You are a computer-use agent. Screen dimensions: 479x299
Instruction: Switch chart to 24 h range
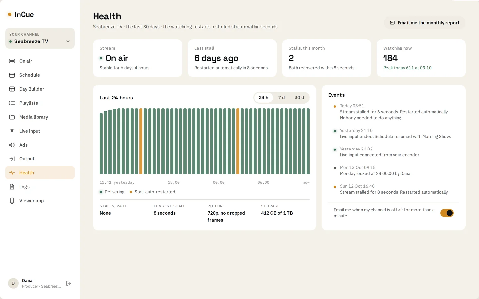click(x=264, y=98)
